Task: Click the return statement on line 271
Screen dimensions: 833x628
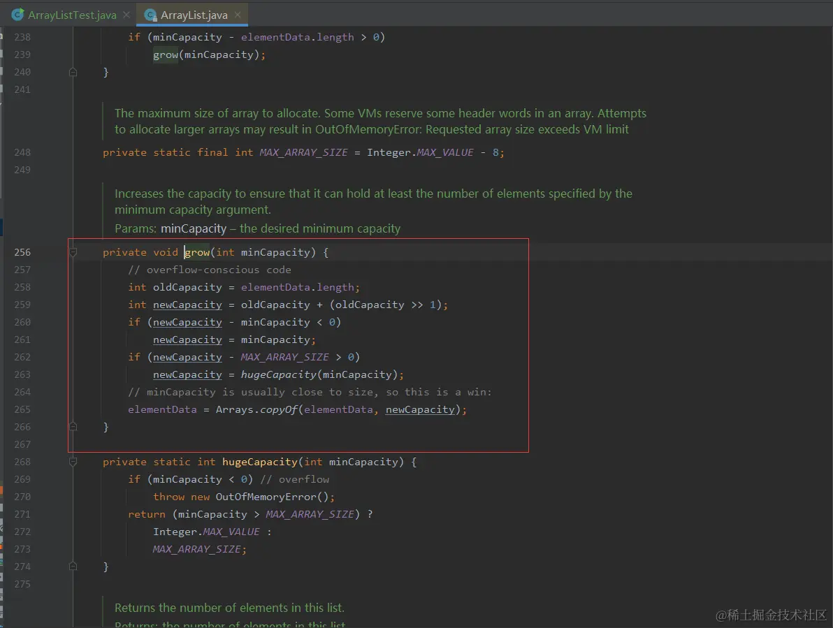Action: click(250, 514)
